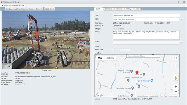Click the Dihco place marker
This screenshot has height=105, width=187.
pyautogui.click(x=139, y=87)
